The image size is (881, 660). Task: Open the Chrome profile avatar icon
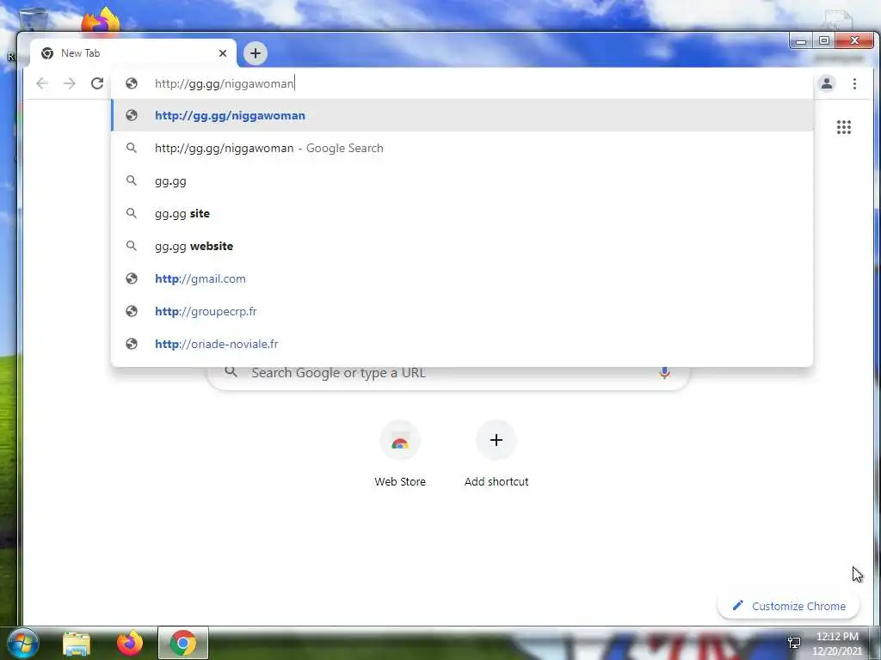(827, 83)
